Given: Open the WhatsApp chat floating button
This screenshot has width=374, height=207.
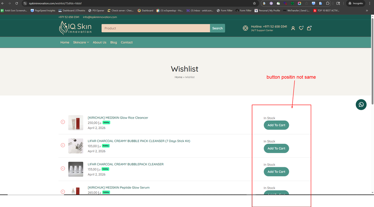Looking at the screenshot, I should point(361,104).
